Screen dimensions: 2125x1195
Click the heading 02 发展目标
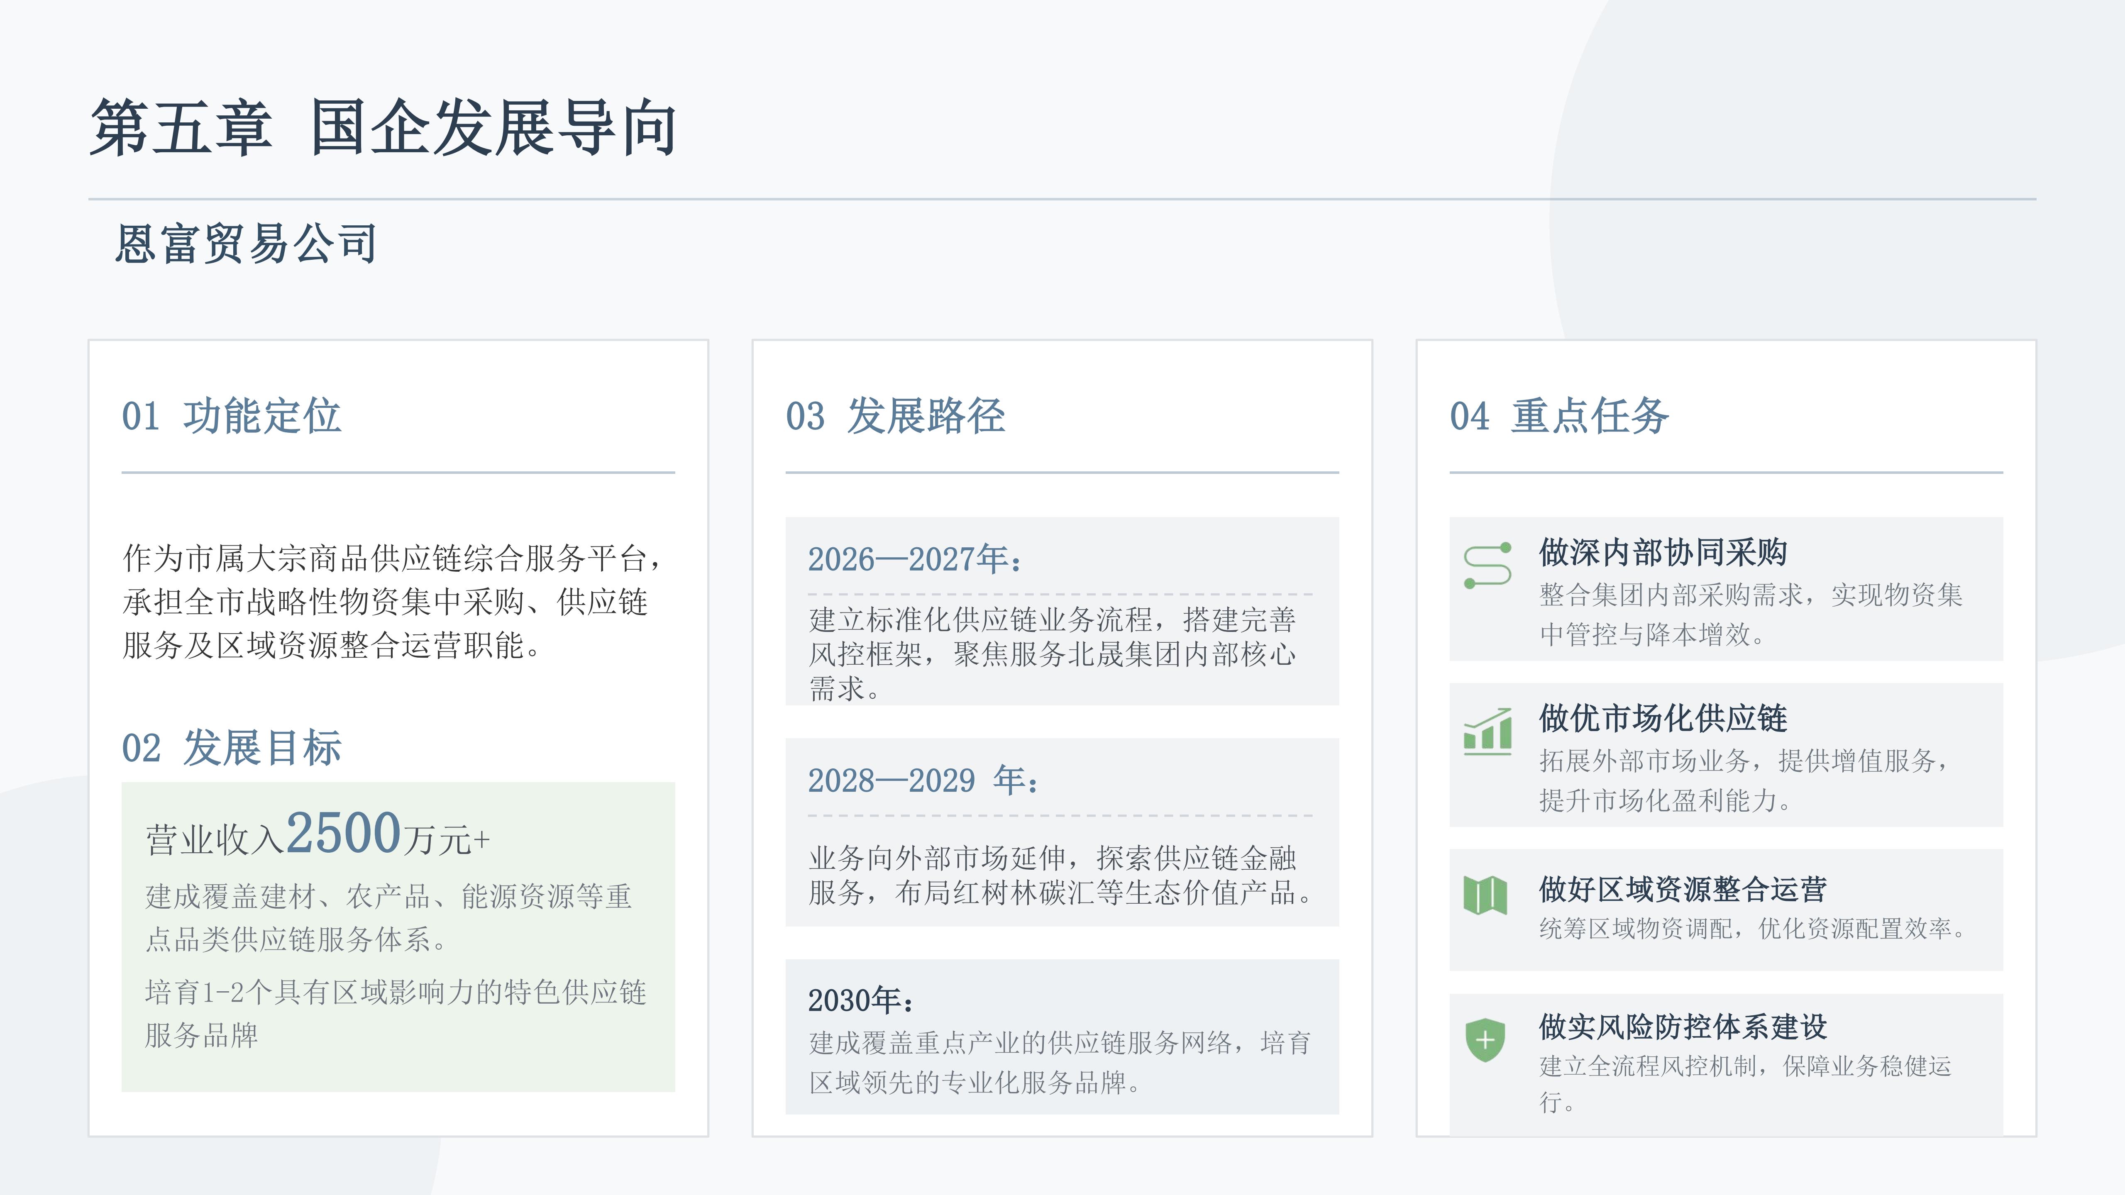point(232,748)
